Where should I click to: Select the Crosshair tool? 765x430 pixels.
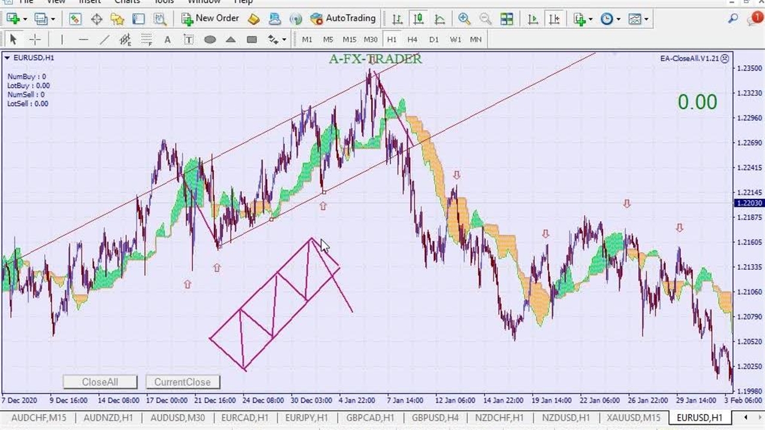35,39
